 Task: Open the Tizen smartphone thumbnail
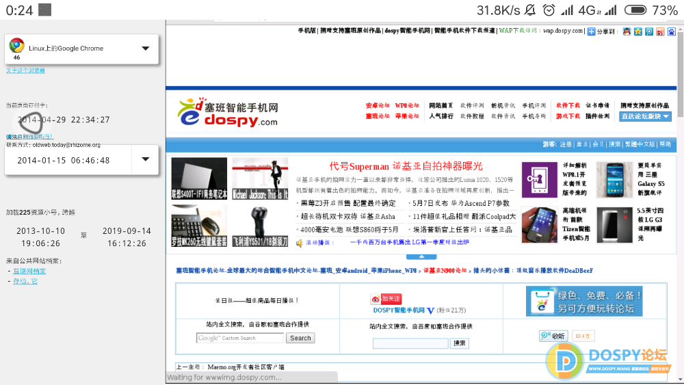(540, 225)
